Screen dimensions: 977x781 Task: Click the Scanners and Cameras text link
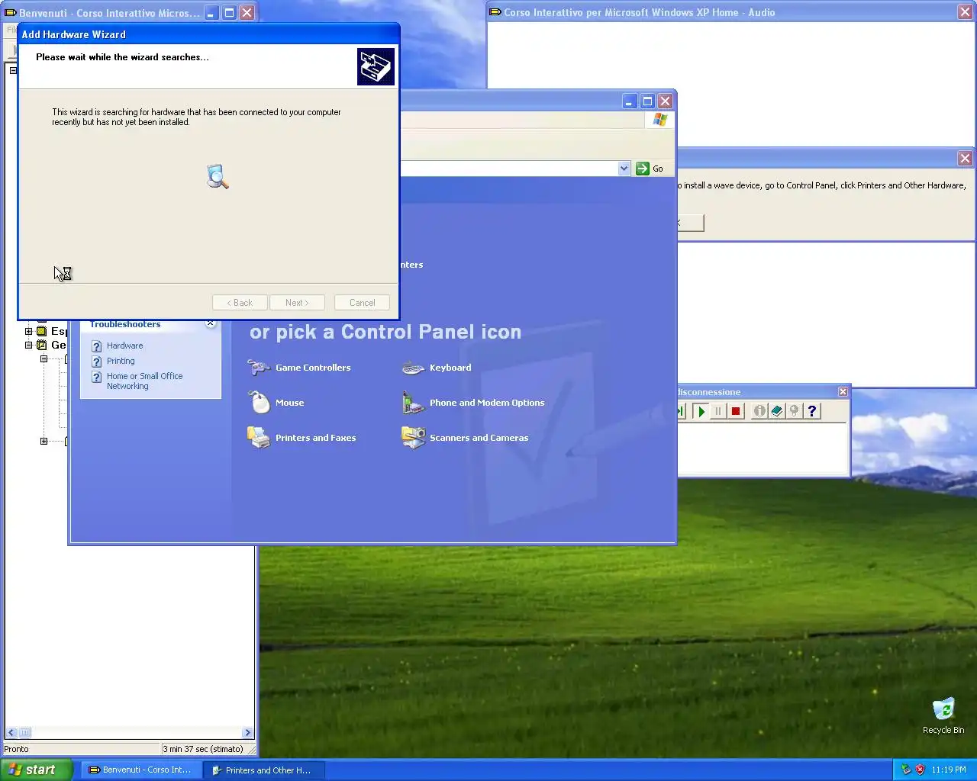[x=479, y=438]
